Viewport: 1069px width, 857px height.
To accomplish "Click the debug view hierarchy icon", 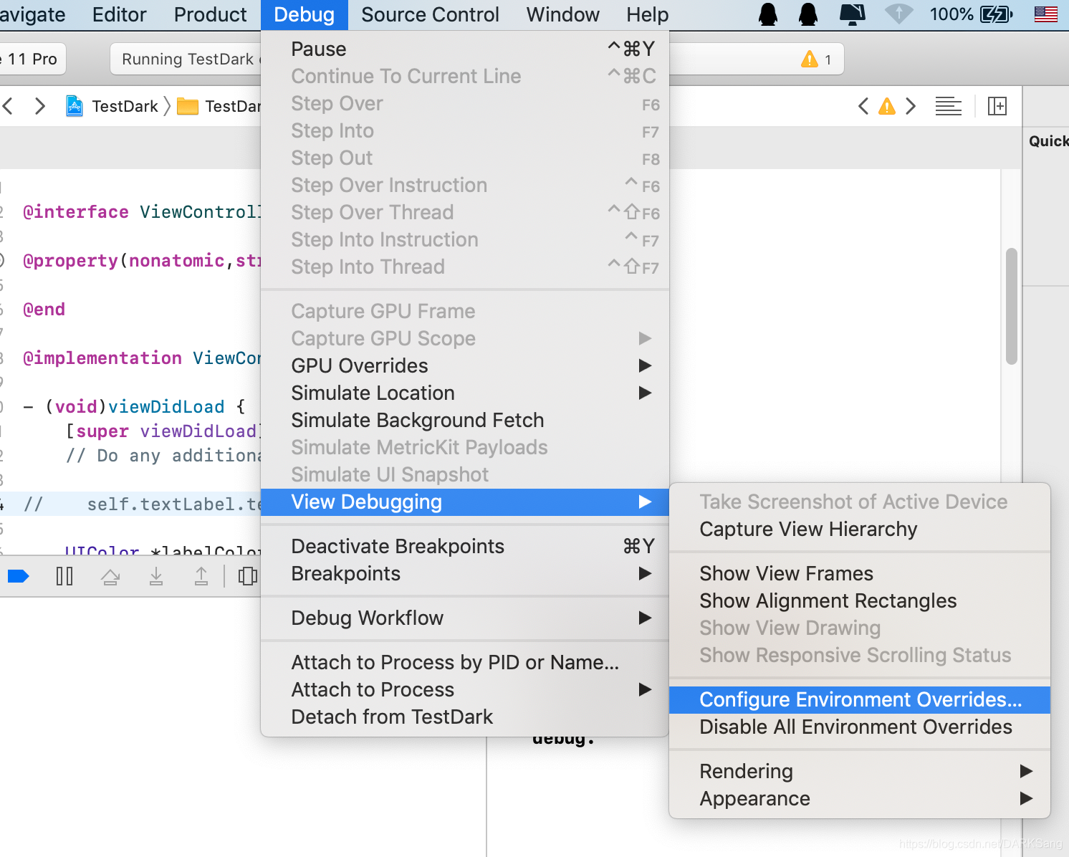I will [x=247, y=576].
